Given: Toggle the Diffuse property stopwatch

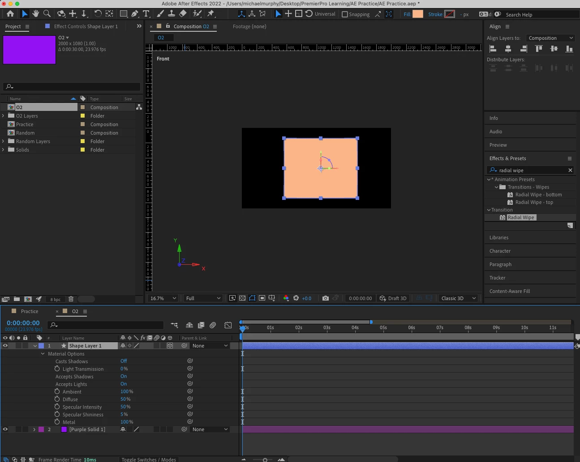Looking at the screenshot, I should pyautogui.click(x=57, y=399).
